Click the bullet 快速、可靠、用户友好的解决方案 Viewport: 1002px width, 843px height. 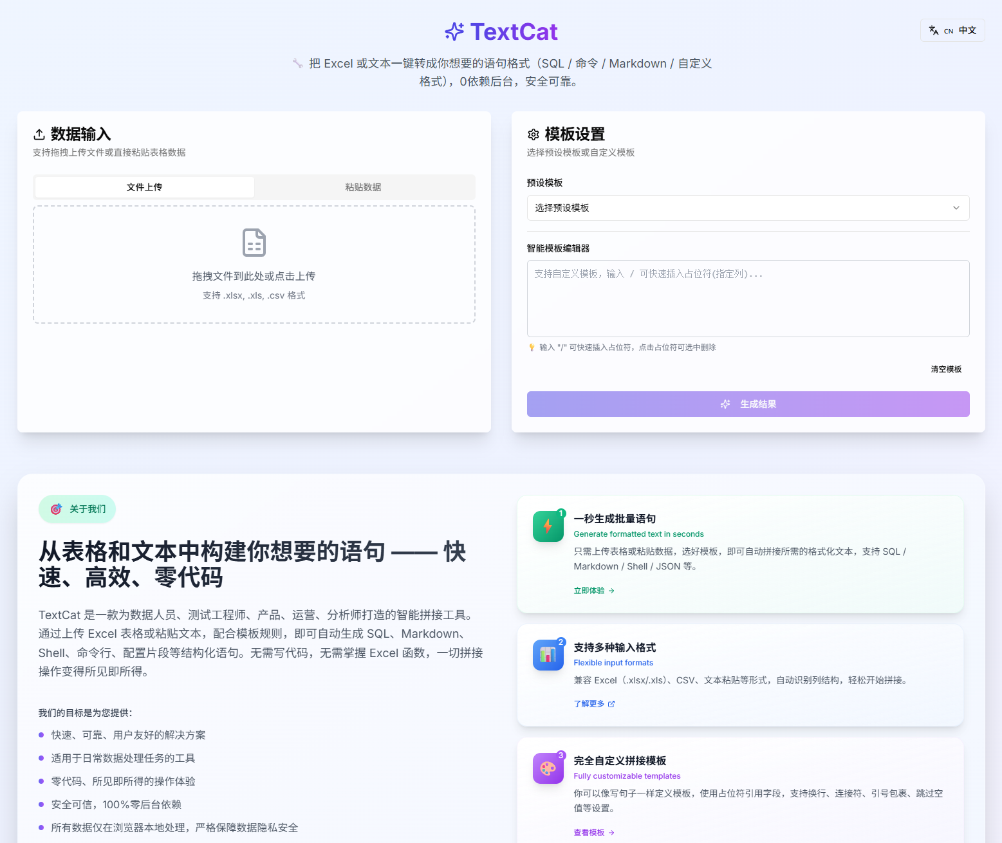129,735
